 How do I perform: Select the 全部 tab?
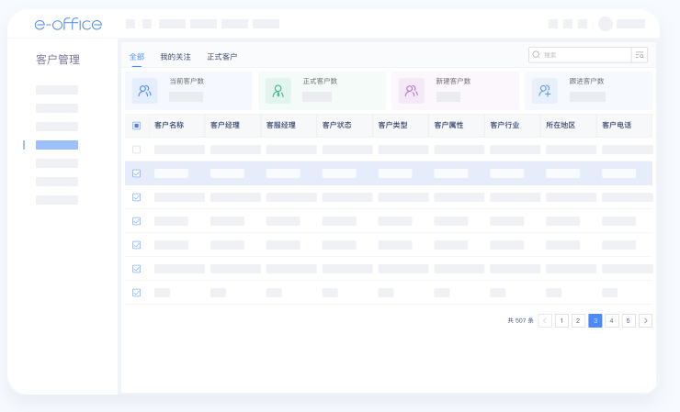[x=137, y=57]
